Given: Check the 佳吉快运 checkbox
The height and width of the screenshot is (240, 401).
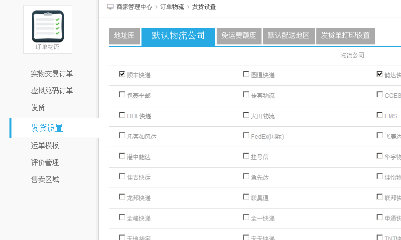Looking at the screenshot, I should (122, 177).
